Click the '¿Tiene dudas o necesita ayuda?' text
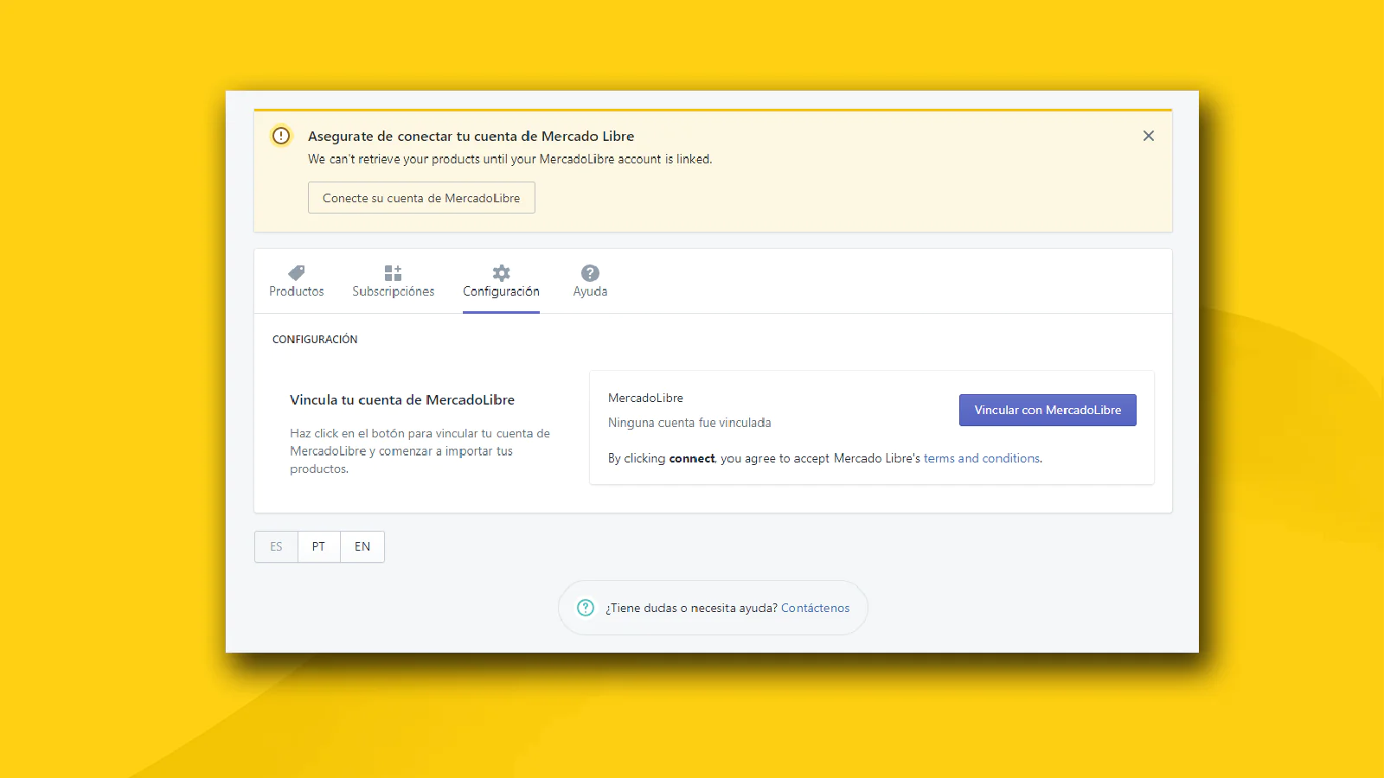 pyautogui.click(x=691, y=609)
